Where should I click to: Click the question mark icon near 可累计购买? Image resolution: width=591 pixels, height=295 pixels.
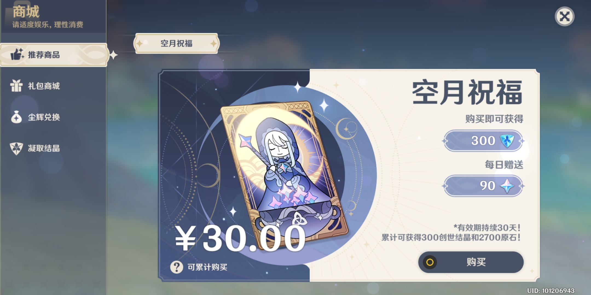(x=177, y=267)
